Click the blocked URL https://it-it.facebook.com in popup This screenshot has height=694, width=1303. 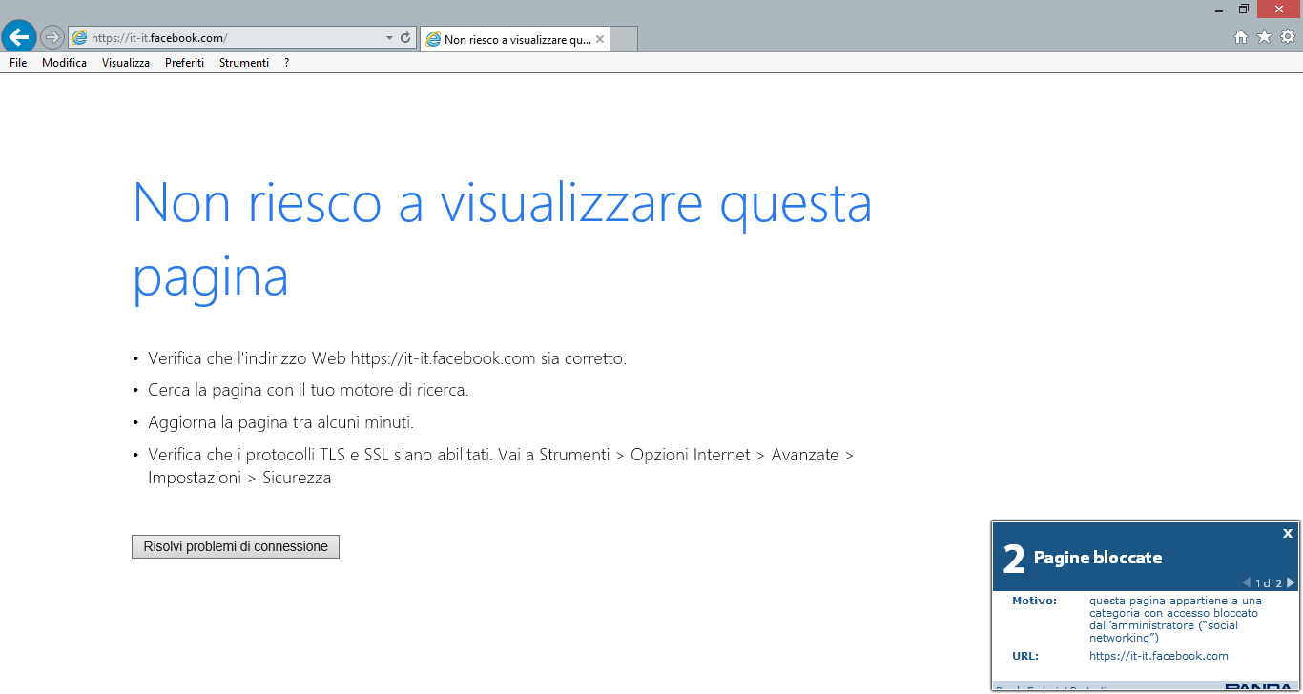(1159, 656)
